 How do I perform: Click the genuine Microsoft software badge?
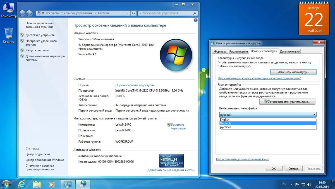pyautogui.click(x=171, y=161)
